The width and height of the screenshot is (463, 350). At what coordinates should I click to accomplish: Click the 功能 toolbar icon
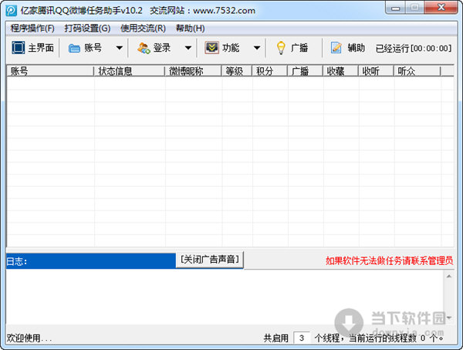pyautogui.click(x=211, y=48)
